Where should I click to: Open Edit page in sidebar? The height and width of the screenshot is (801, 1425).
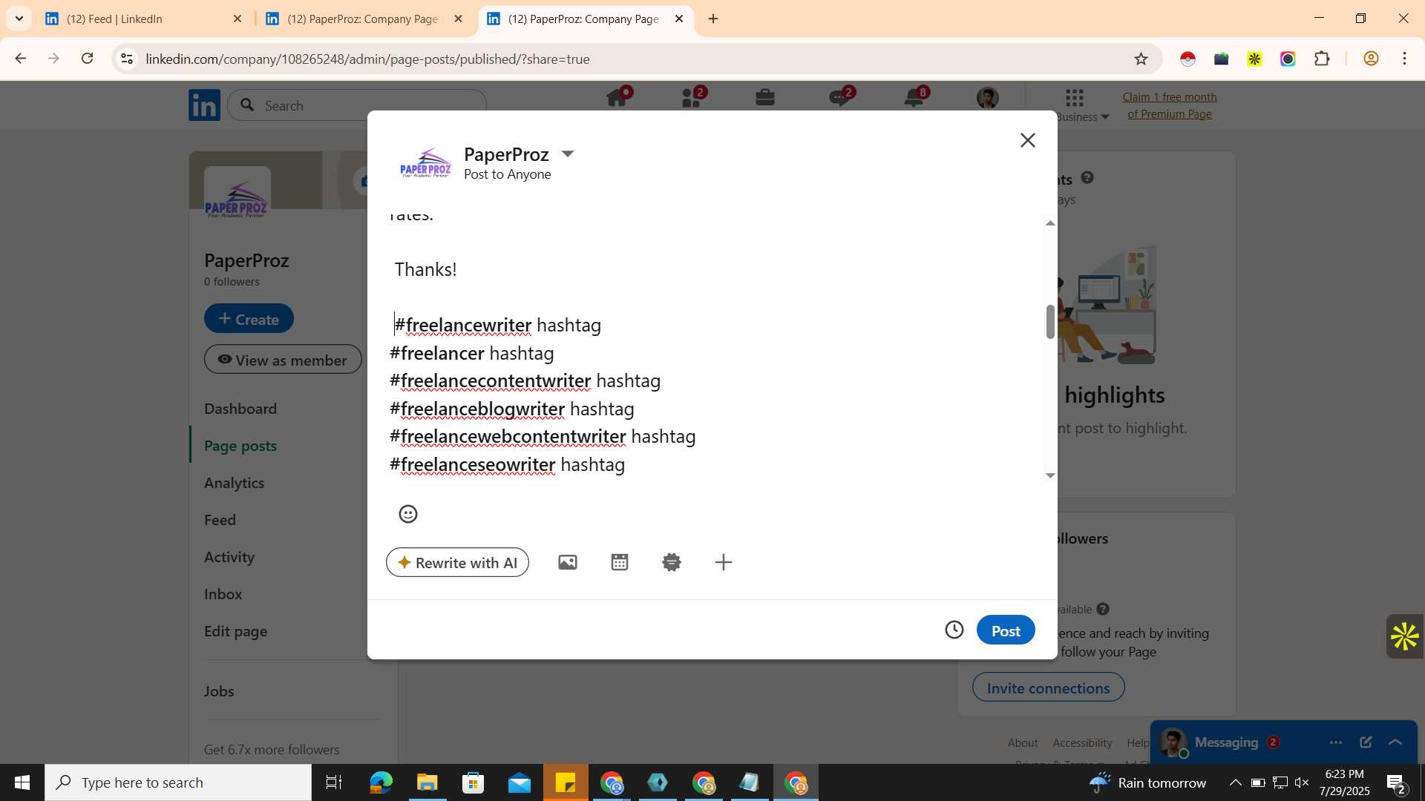pyautogui.click(x=235, y=631)
